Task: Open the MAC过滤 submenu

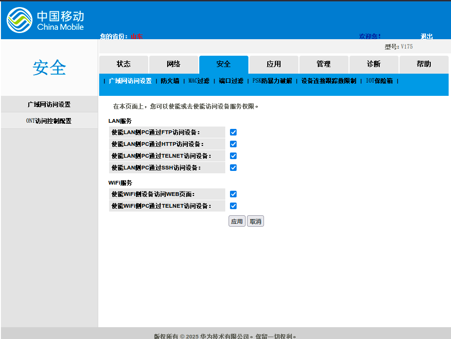Action: click(199, 81)
